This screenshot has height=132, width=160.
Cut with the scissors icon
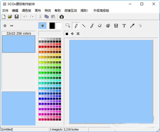tap(40, 17)
